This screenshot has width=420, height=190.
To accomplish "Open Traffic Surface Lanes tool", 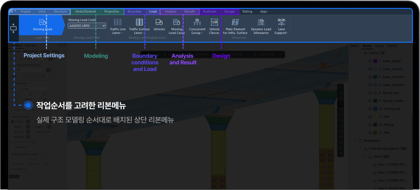I will pos(139,26).
